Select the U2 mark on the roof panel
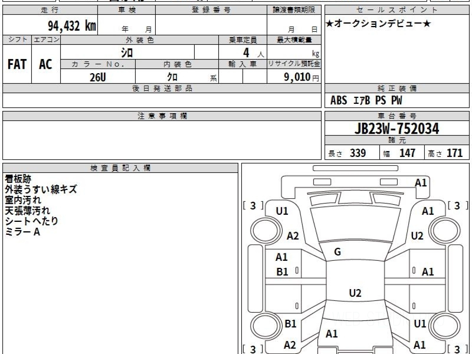The width and height of the screenshot is (472, 354). click(x=355, y=293)
